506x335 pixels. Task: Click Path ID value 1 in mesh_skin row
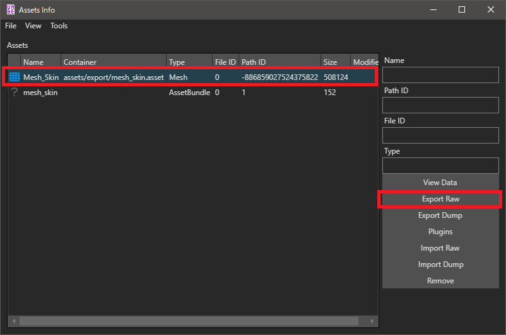[x=244, y=93]
